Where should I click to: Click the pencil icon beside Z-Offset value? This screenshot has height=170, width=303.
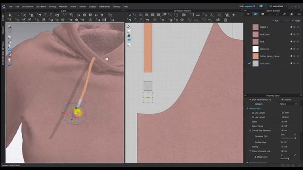(295, 155)
